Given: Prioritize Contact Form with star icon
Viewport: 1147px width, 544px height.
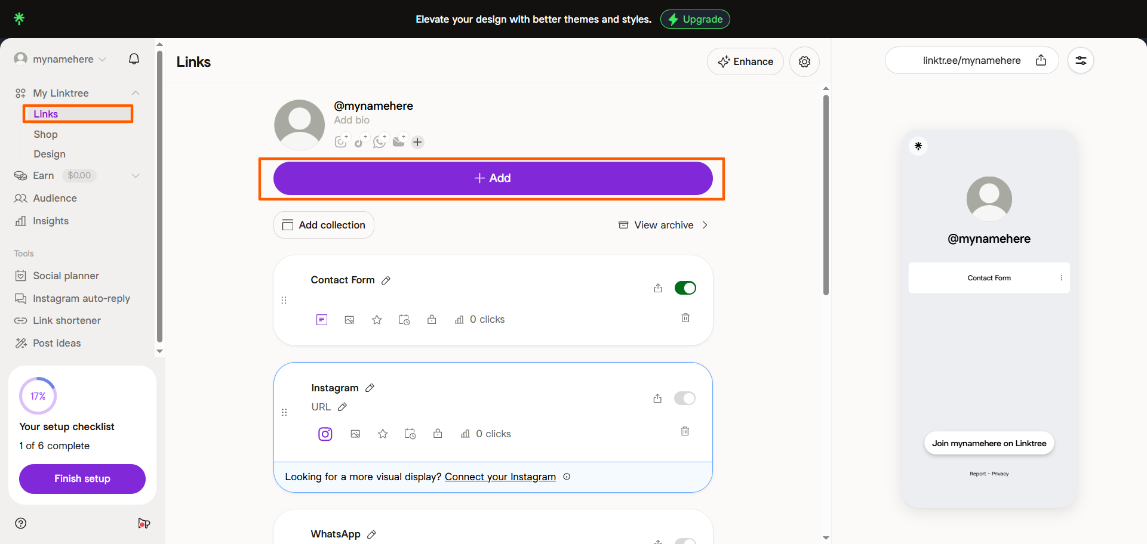Looking at the screenshot, I should (377, 320).
